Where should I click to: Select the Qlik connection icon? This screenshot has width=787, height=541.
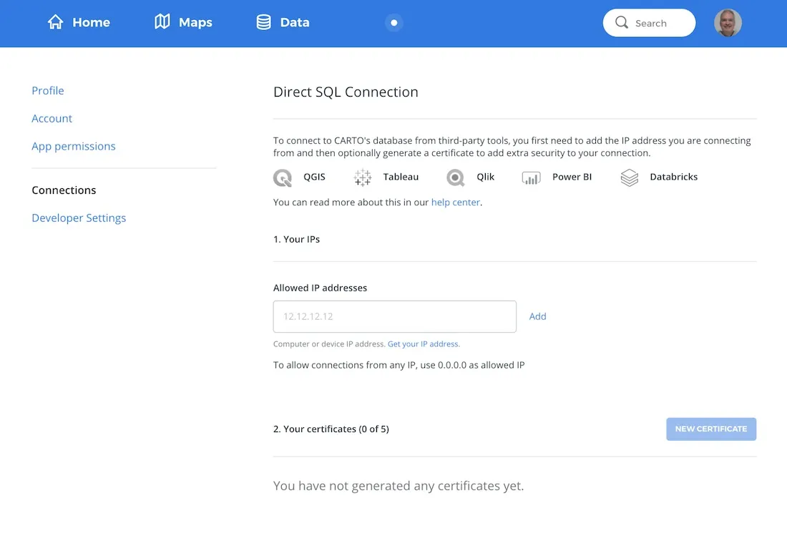[456, 177]
